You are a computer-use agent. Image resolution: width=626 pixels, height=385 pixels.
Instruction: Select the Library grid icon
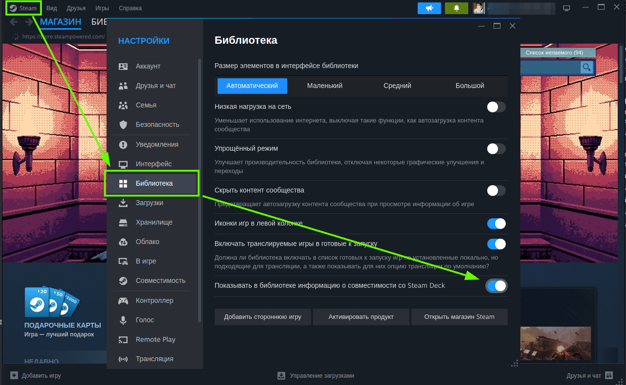coord(123,183)
